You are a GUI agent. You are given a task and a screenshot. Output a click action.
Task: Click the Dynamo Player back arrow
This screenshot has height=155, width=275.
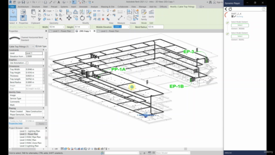(226, 9)
